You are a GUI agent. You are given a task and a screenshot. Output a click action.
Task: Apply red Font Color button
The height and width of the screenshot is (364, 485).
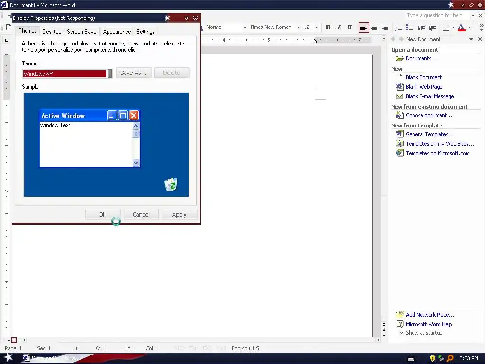point(461,27)
